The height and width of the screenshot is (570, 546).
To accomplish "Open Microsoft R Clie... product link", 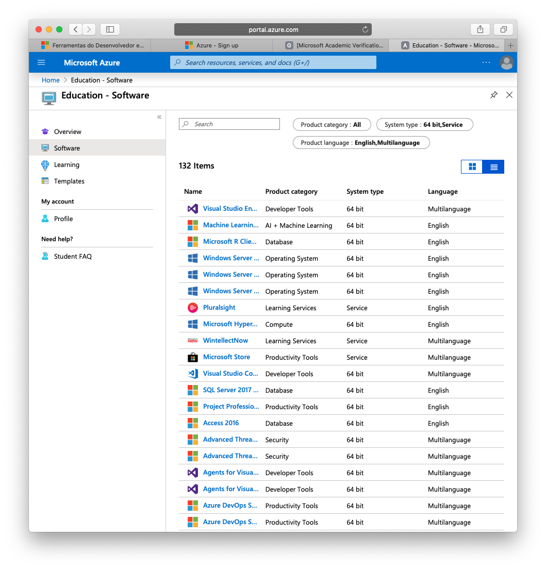I will 229,241.
